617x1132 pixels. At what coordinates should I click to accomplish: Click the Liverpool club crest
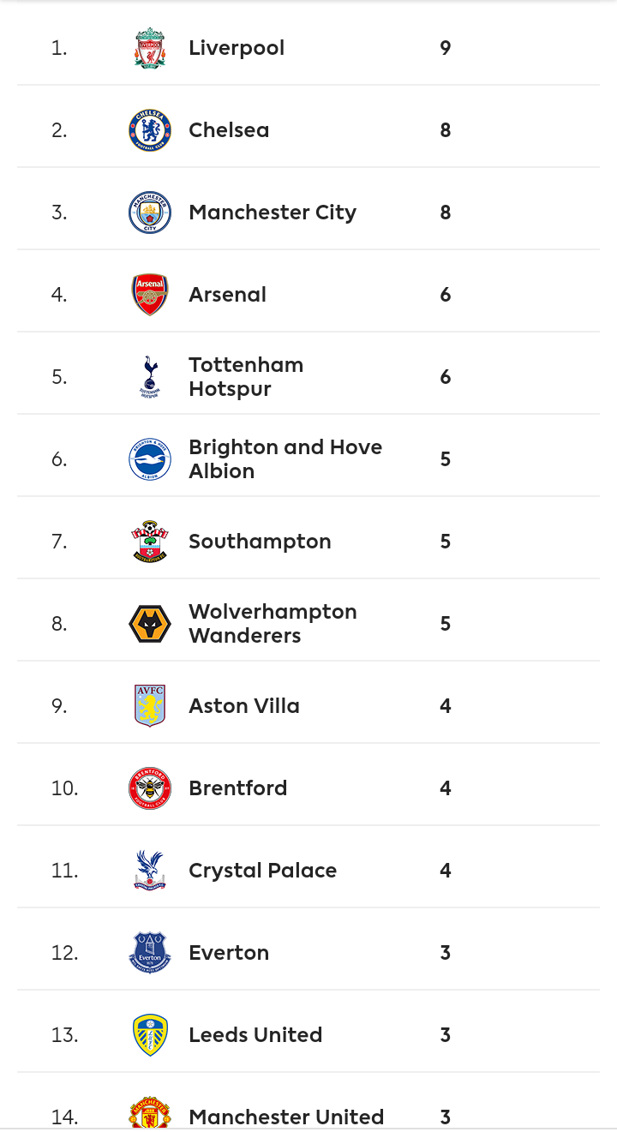(150, 48)
